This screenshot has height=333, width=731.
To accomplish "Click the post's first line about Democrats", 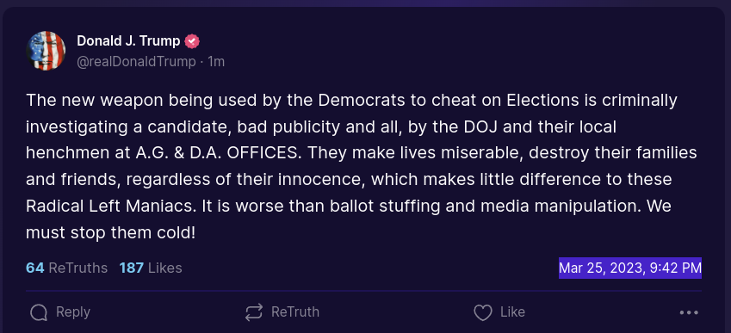I will 351,100.
